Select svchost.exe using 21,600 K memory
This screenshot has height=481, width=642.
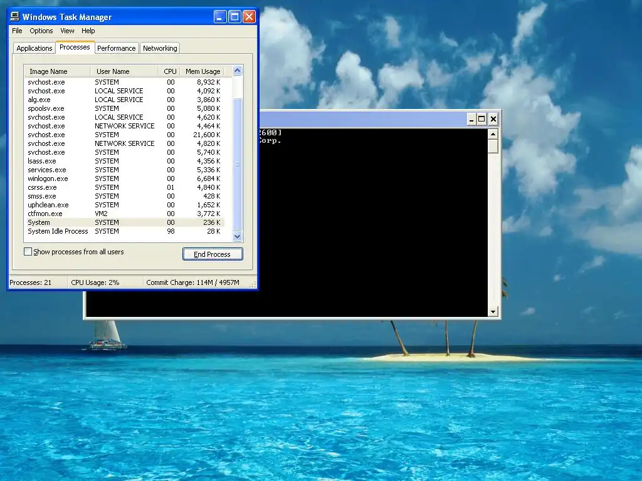click(x=125, y=135)
